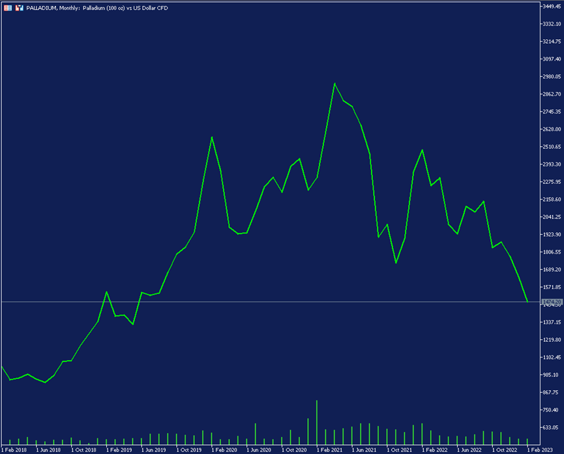Select the 2745.35 price scale value
The image size is (564, 454).
point(552,112)
